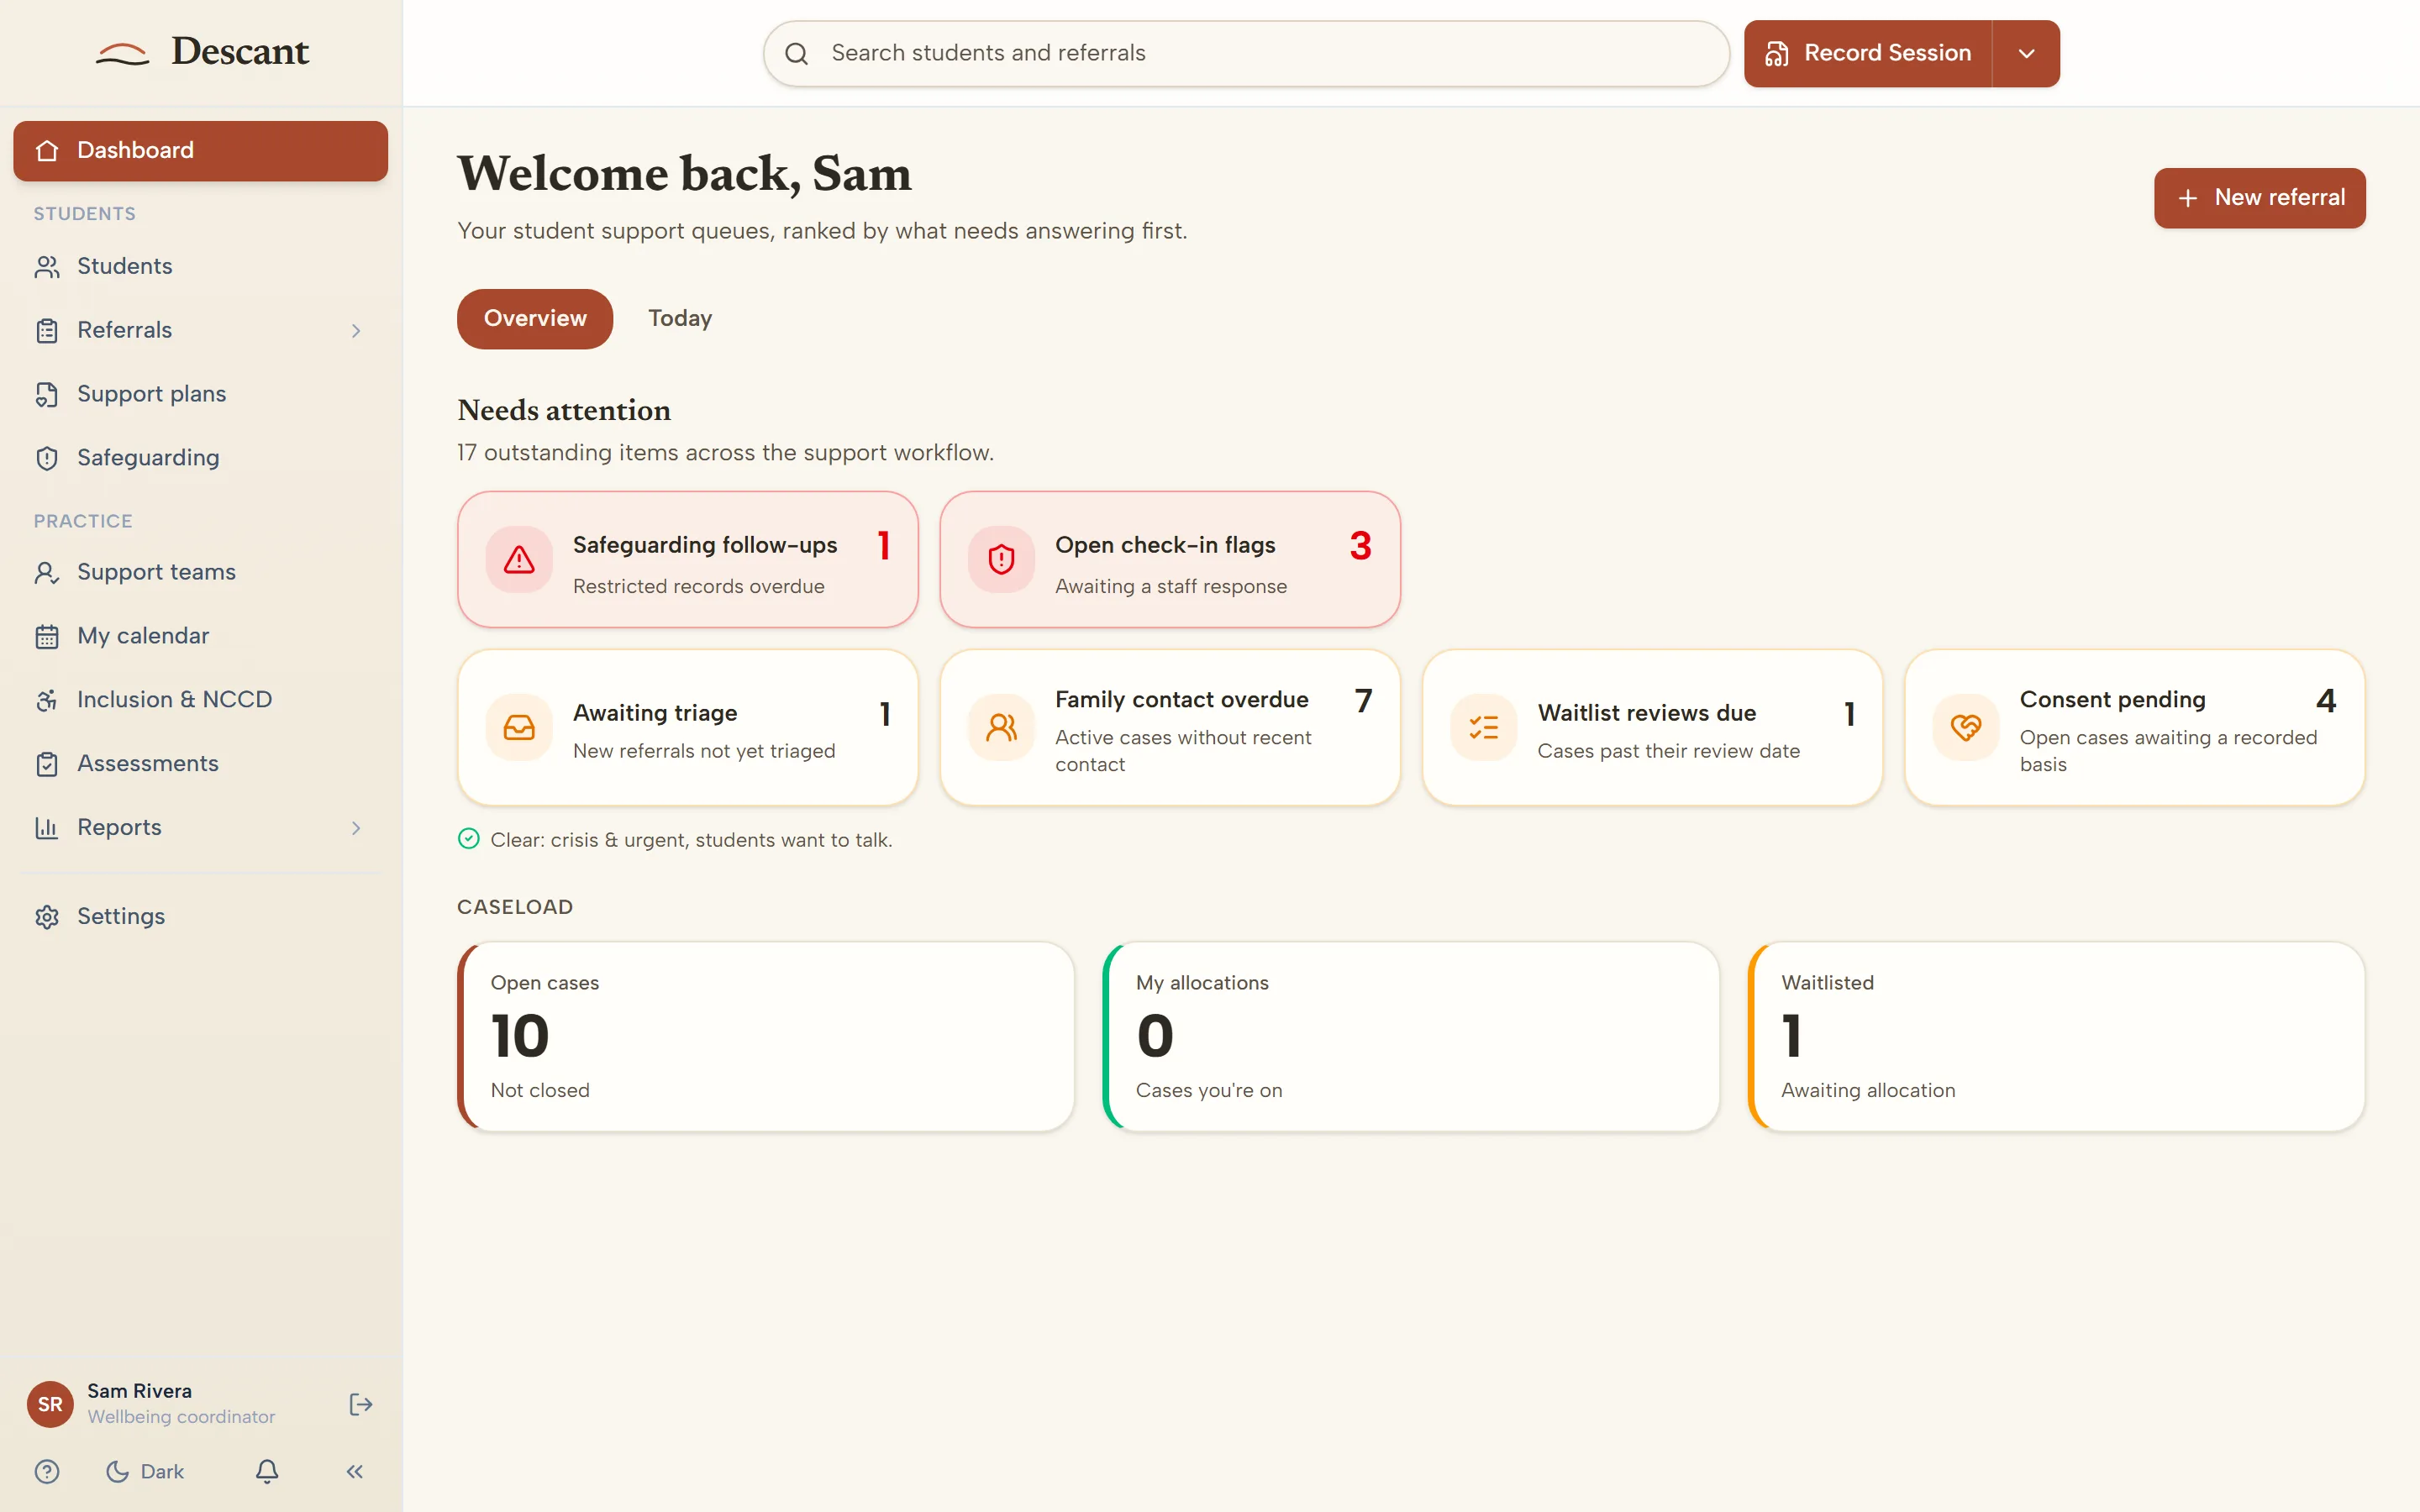Click the Inclusion & NCCD accessibility icon

coord(47,700)
